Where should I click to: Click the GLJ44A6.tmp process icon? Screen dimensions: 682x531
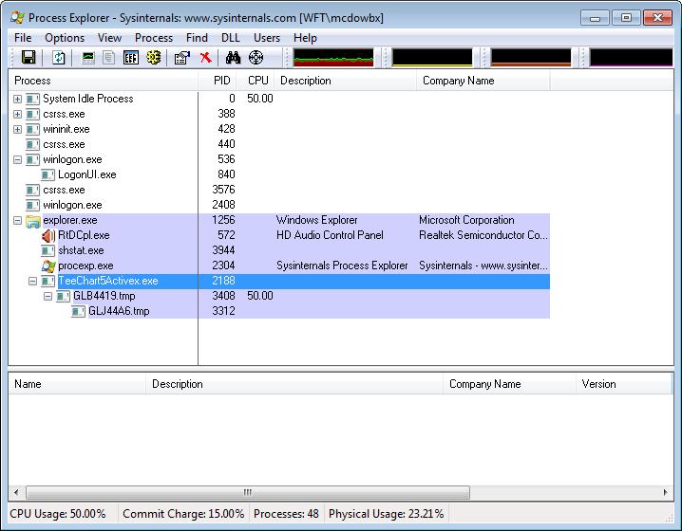[x=78, y=312]
